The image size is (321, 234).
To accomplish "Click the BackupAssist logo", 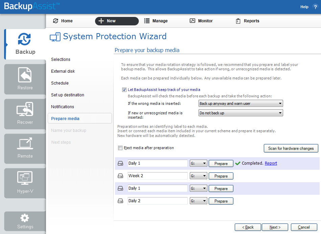I will [32, 6].
